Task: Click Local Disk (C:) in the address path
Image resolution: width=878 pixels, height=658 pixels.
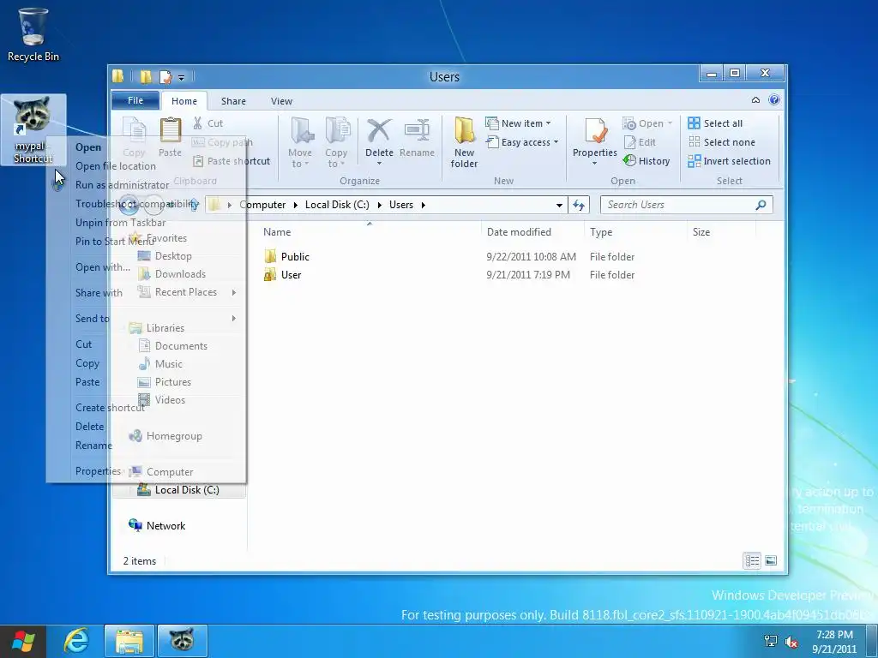Action: pyautogui.click(x=337, y=205)
